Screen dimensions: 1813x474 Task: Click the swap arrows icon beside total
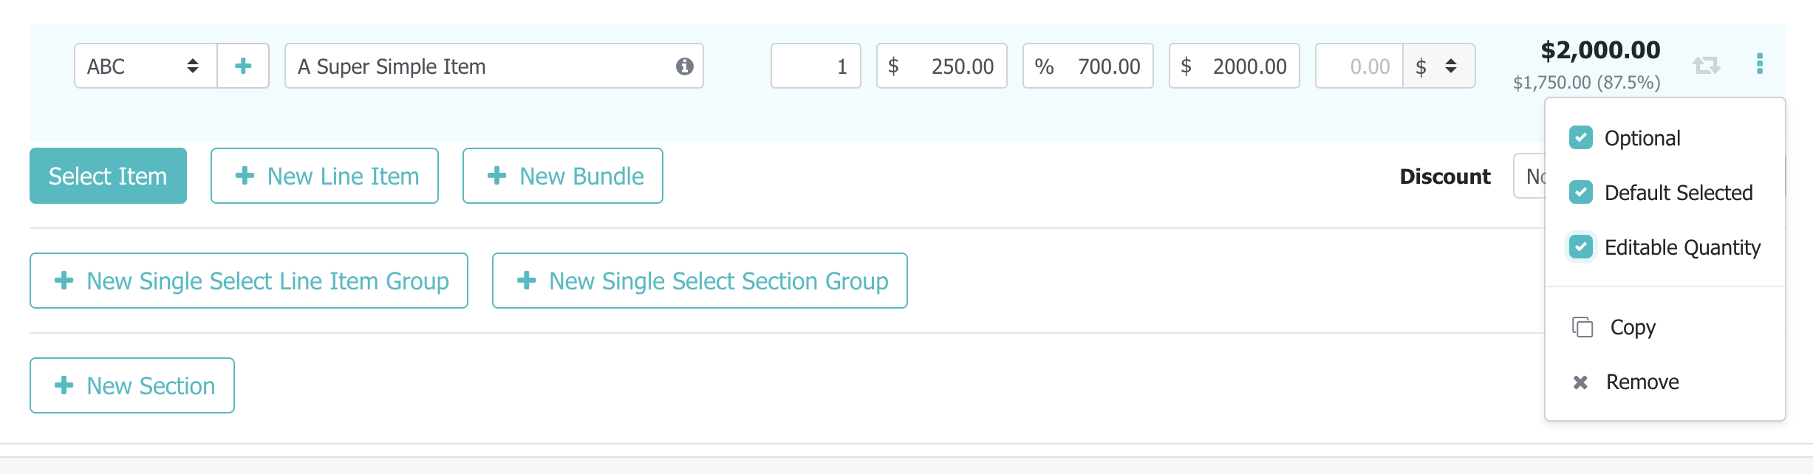point(1707,66)
